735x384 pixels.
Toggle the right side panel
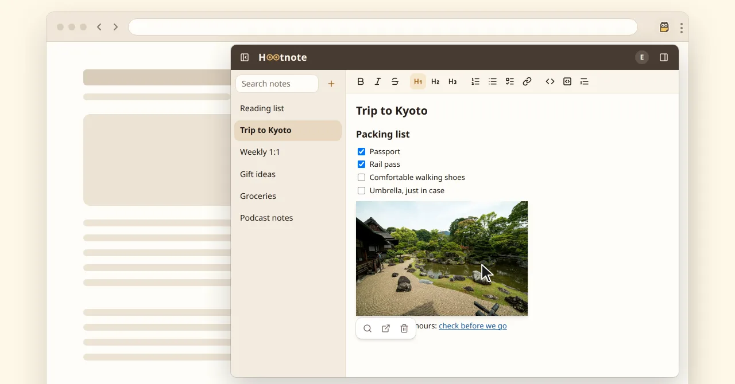click(x=664, y=57)
